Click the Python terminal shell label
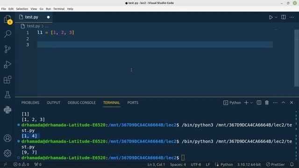This screenshot has width=299, height=168. (232, 103)
